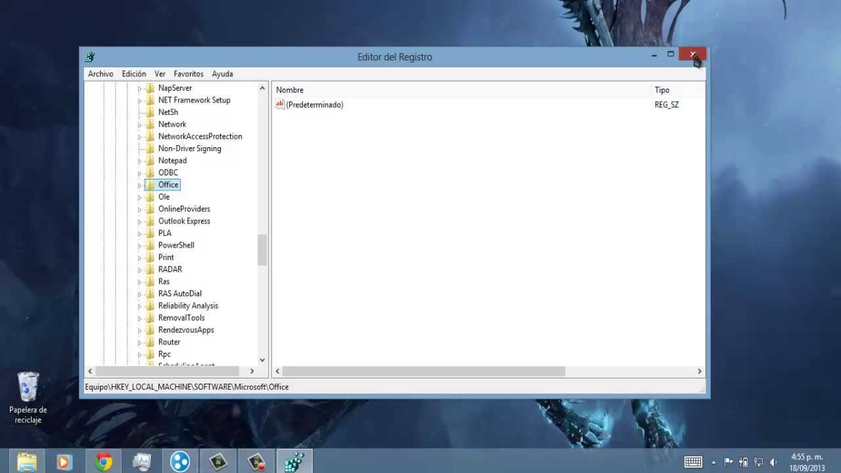Open the Ayuda menu
Viewport: 841px width, 473px height.
click(x=223, y=74)
